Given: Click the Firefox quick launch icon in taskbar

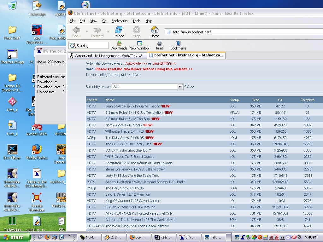Looking at the screenshot, I should pos(47,237).
